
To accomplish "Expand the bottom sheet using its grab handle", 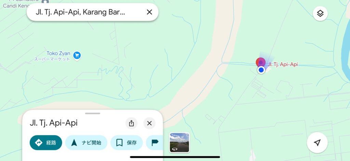I will pyautogui.click(x=92, y=113).
